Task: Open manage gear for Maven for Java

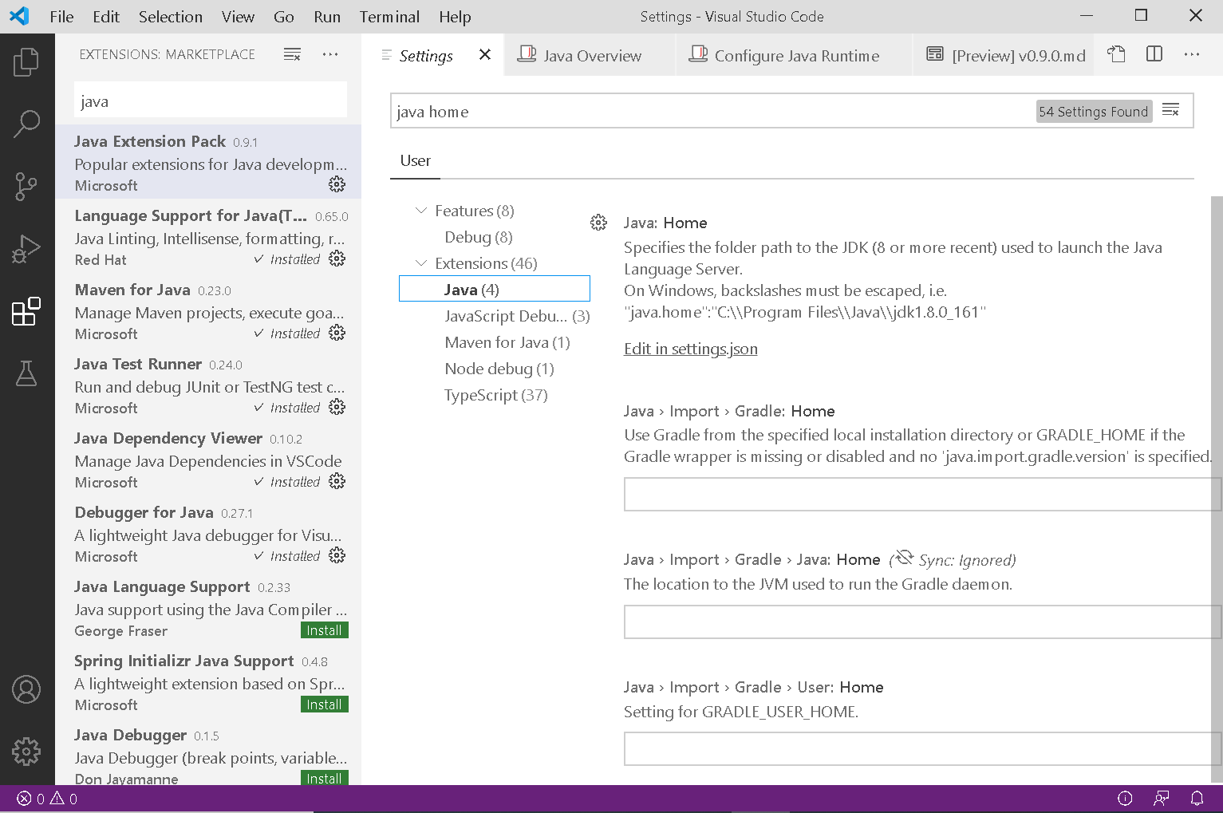Action: [337, 333]
